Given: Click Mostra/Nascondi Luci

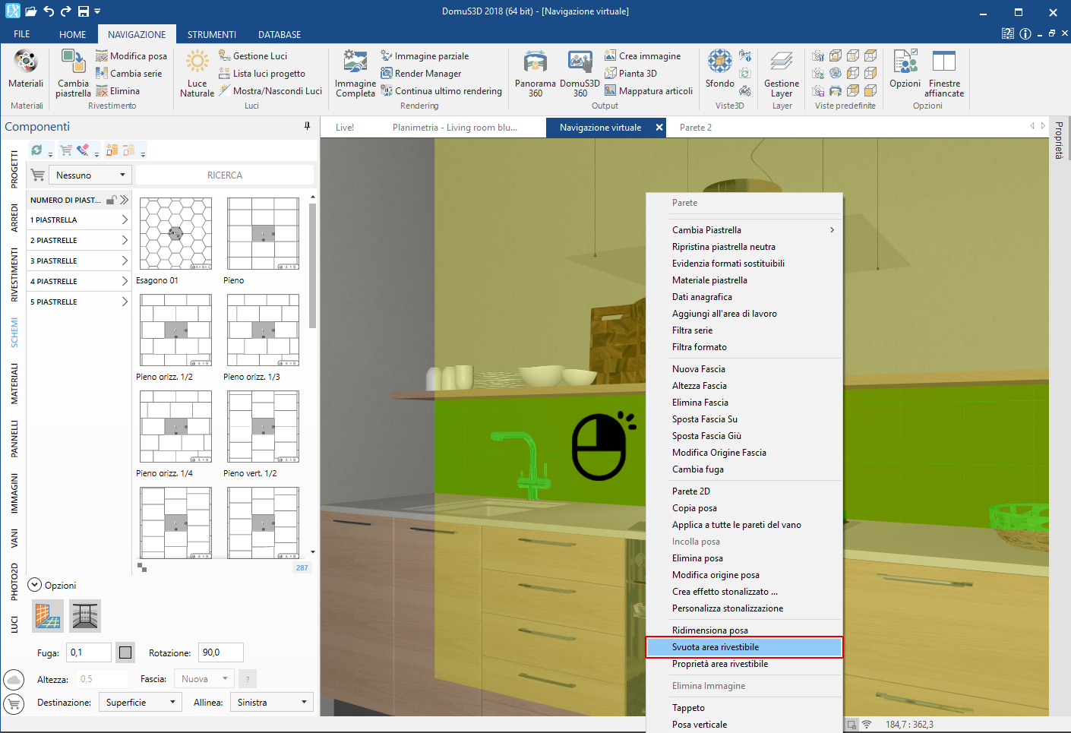Looking at the screenshot, I should (x=270, y=91).
